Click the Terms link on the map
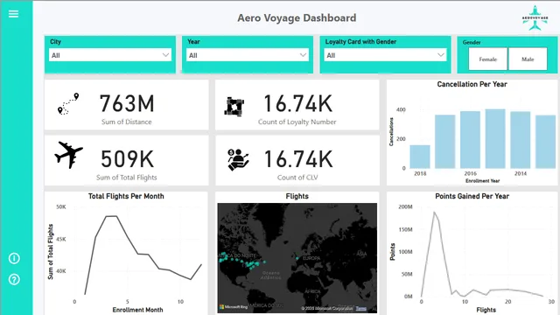 (x=361, y=309)
